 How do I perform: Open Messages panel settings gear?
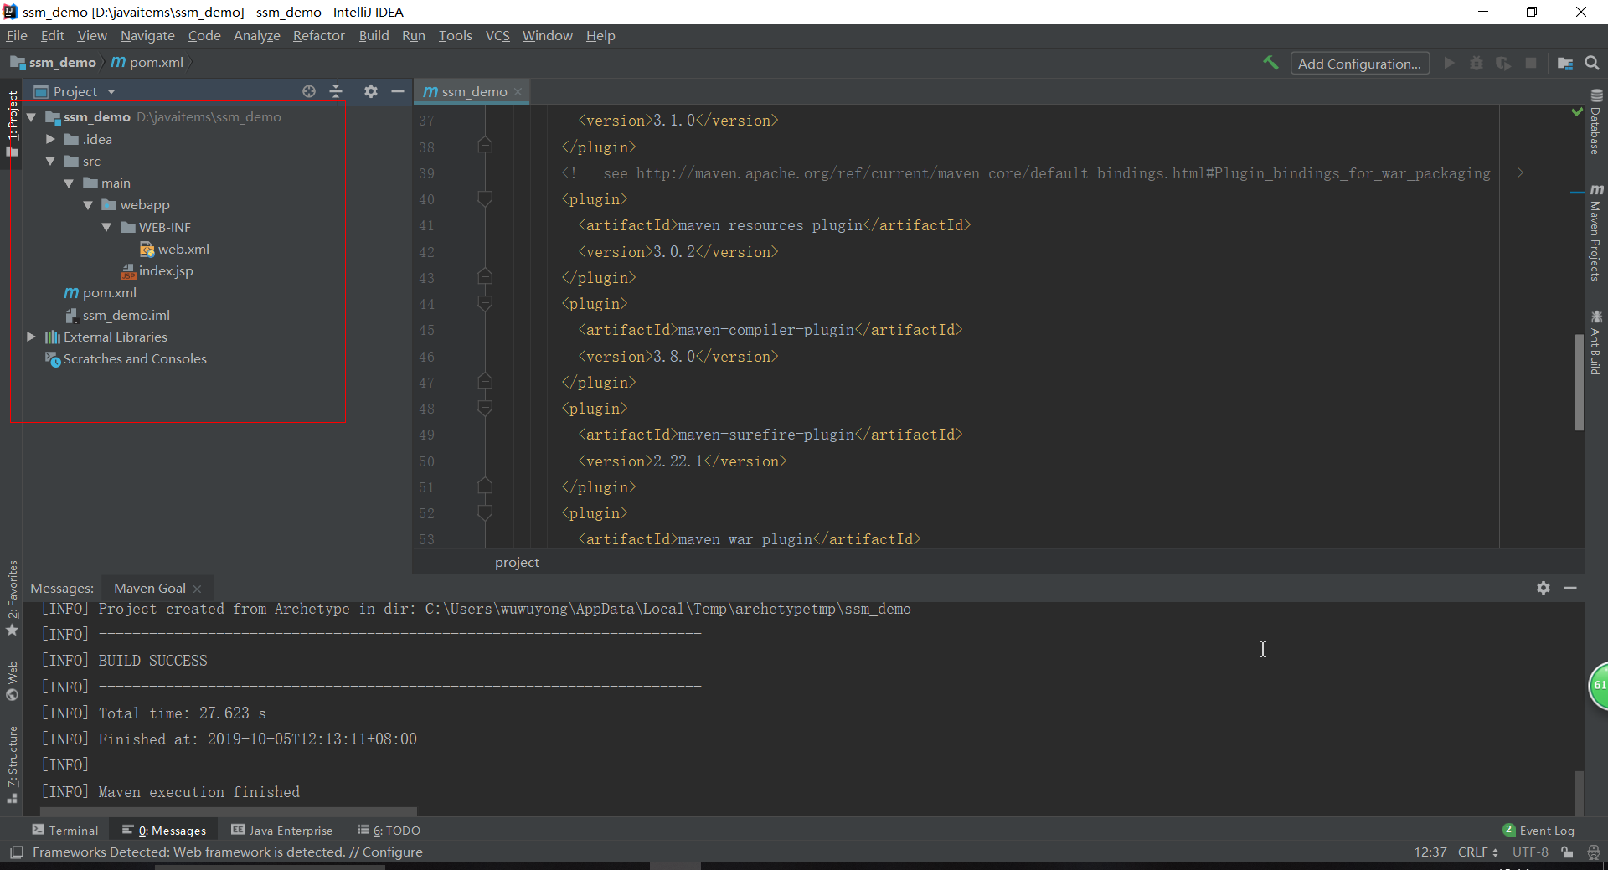tap(1543, 588)
